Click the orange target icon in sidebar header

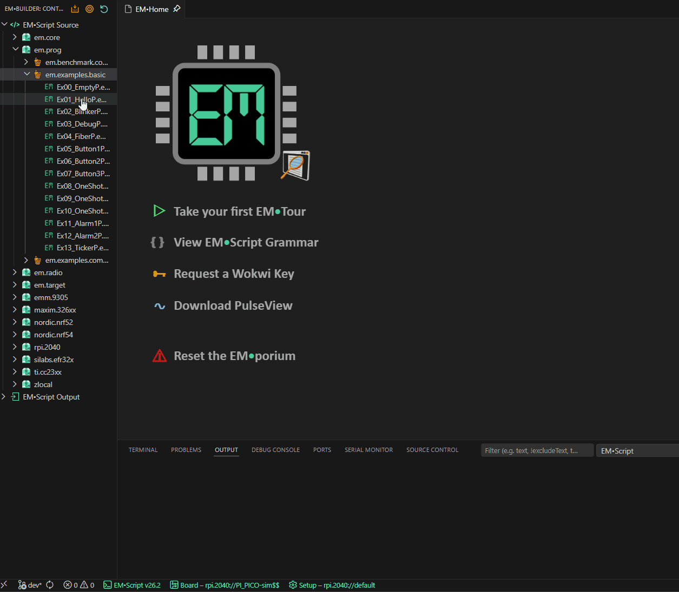pyautogui.click(x=90, y=9)
